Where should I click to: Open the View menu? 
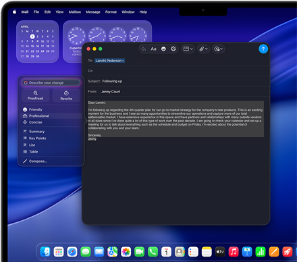click(59, 12)
